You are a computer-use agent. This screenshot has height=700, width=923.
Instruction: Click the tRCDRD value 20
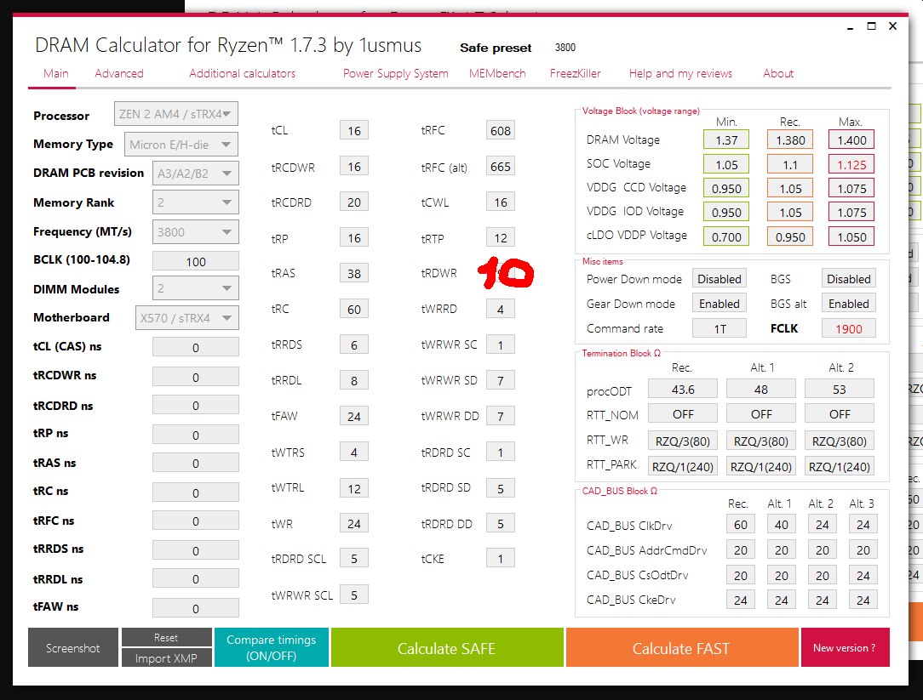tap(353, 202)
